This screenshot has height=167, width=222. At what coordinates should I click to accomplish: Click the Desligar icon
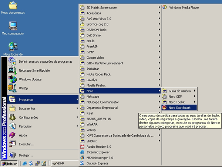tap(12, 155)
